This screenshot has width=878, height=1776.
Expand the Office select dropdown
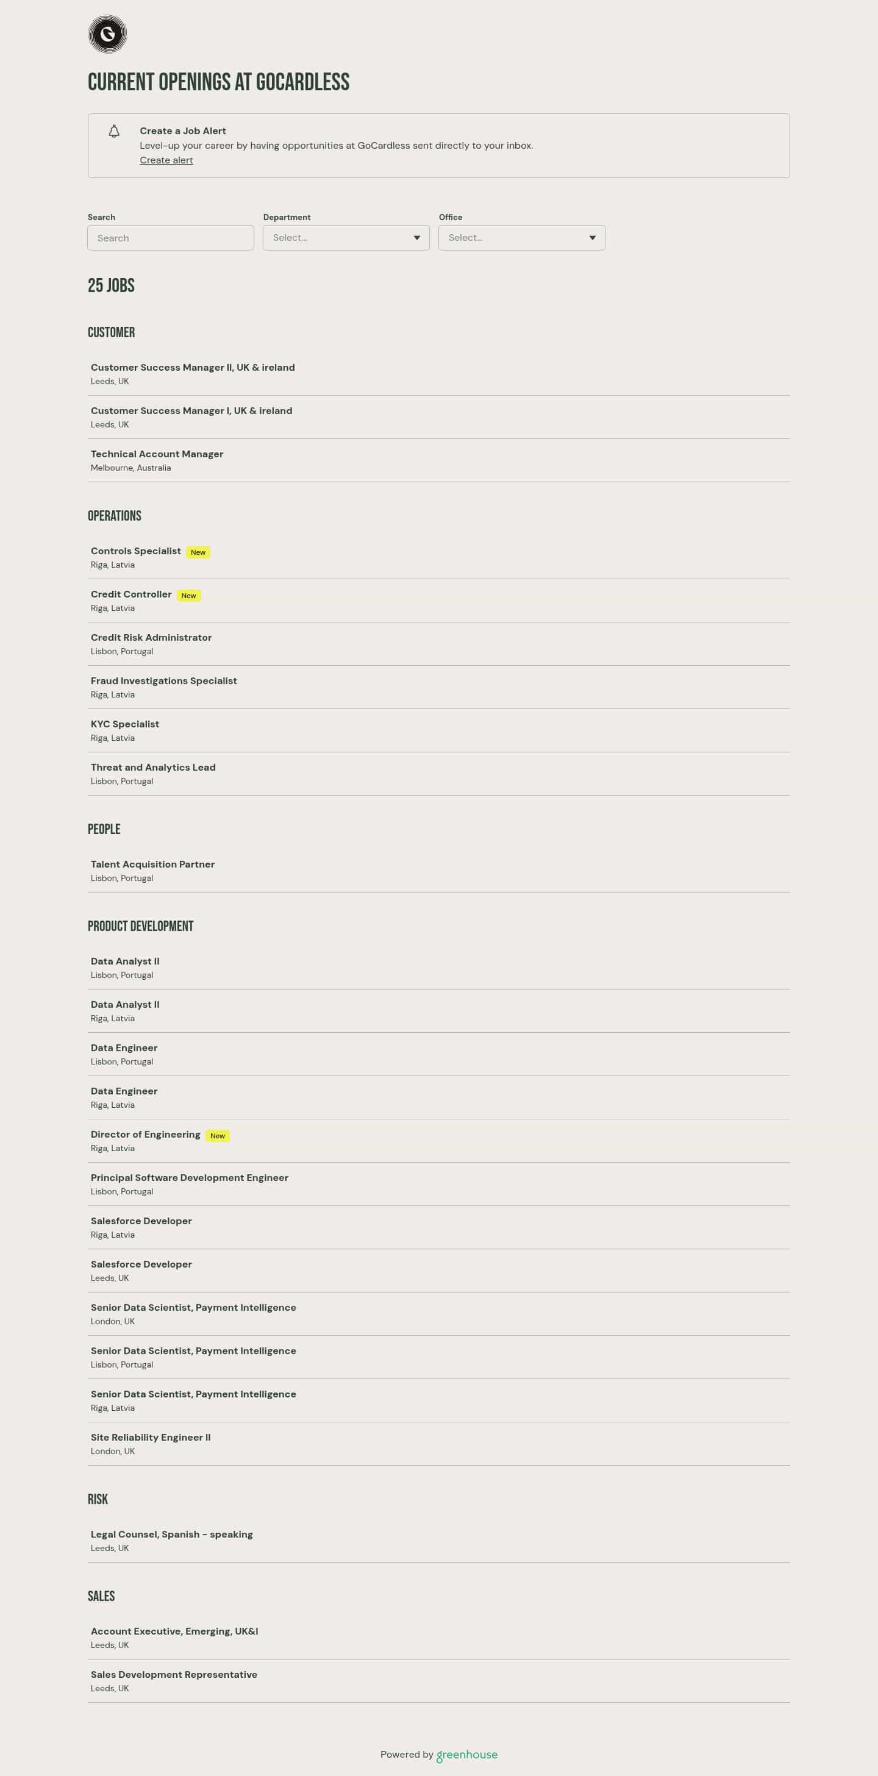tap(521, 238)
